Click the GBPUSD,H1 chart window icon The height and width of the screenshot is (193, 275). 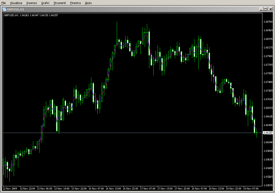(x=4, y=9)
